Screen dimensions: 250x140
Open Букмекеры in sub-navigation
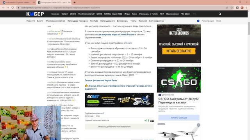122,21
